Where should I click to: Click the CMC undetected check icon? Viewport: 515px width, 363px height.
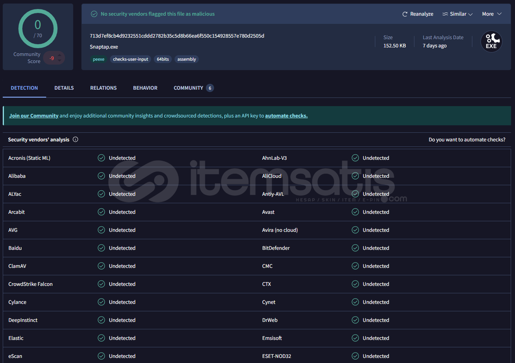355,266
